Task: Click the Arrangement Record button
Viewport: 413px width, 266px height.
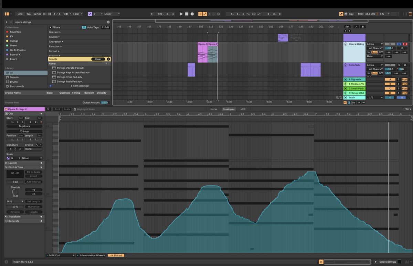Action: coord(192,14)
